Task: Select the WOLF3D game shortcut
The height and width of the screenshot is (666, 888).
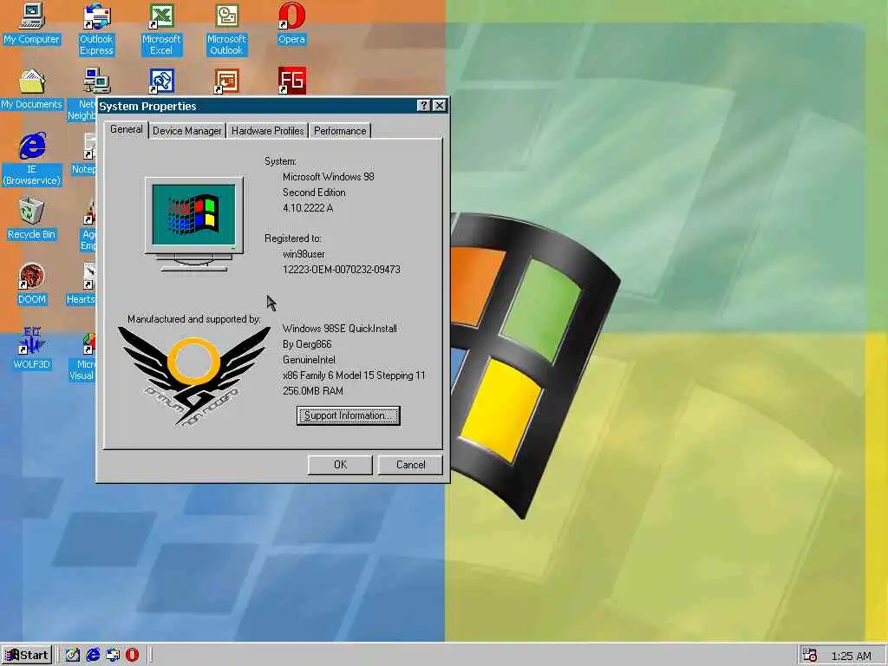Action: coord(32,349)
